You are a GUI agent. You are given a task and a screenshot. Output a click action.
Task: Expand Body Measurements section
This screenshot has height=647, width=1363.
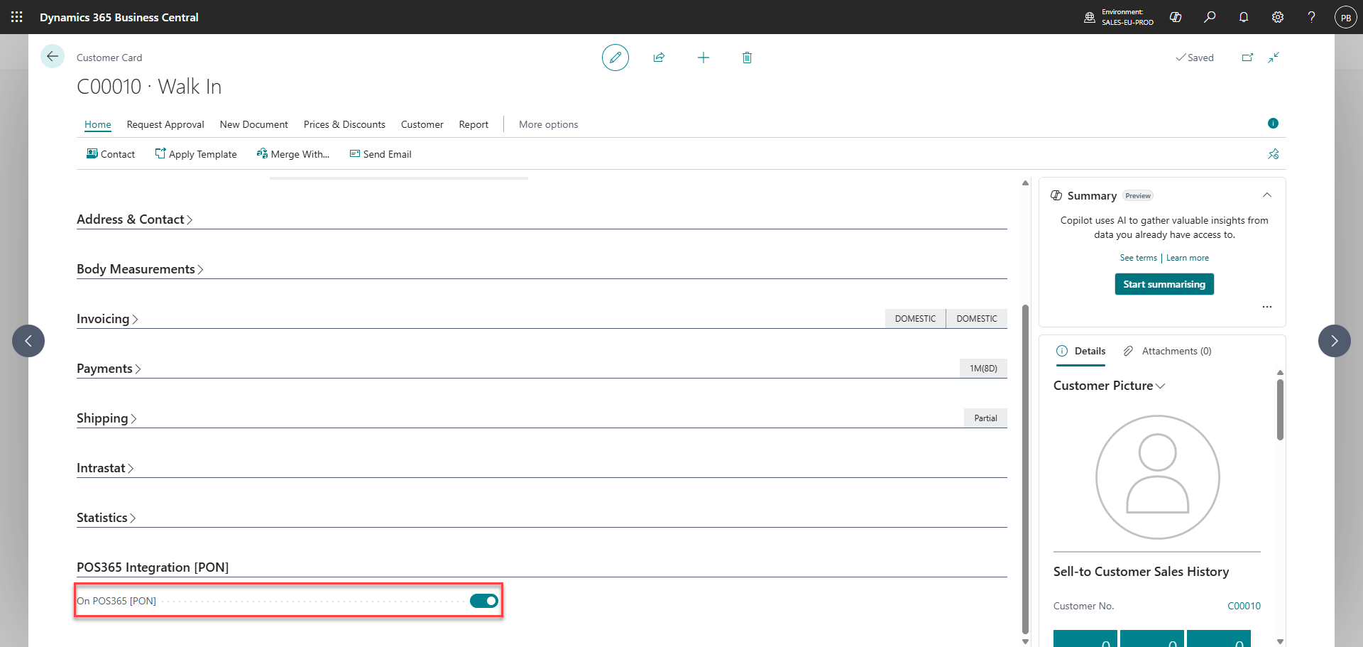click(141, 269)
